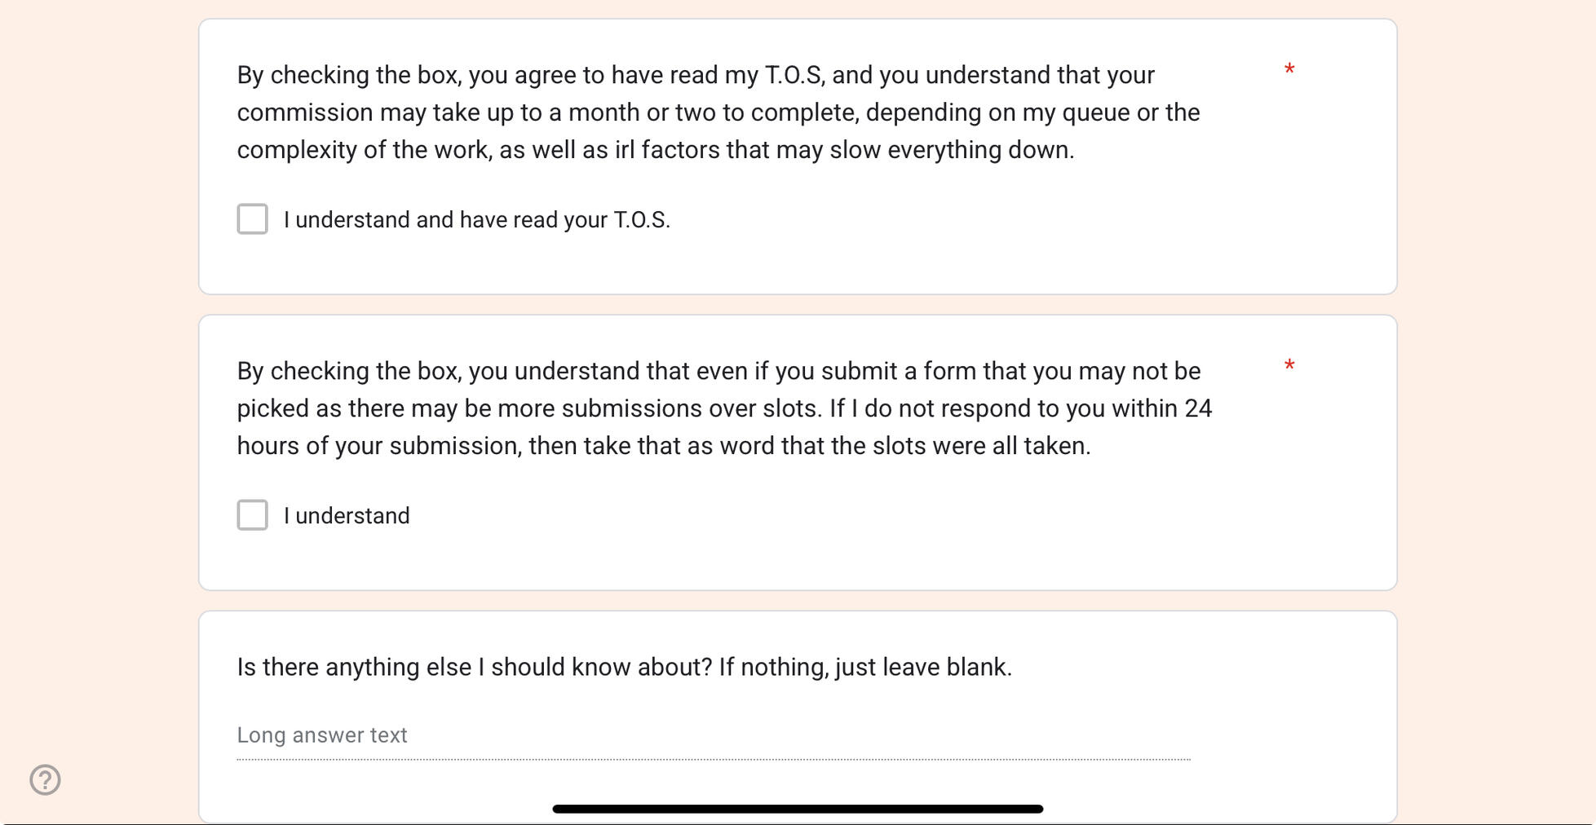
Task: Click the peach gap between first two question cards
Action: pyautogui.click(x=798, y=305)
